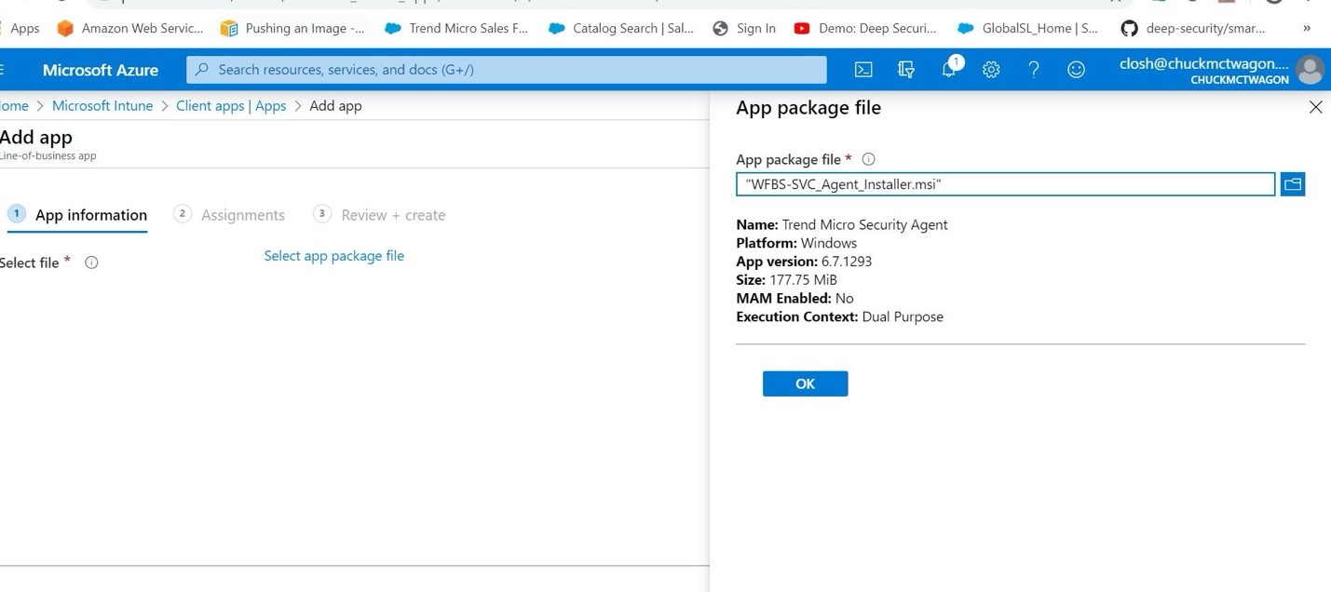Open Amazon Web Services bookmark

pyautogui.click(x=130, y=28)
